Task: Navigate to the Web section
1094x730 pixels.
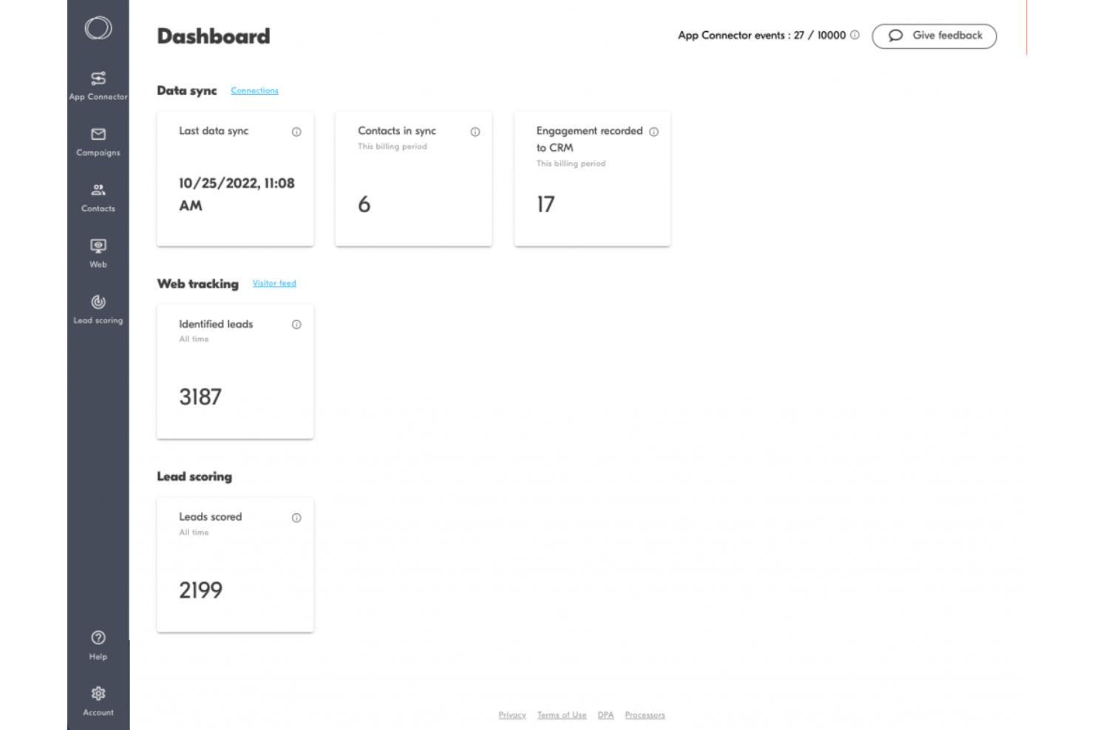Action: [97, 251]
